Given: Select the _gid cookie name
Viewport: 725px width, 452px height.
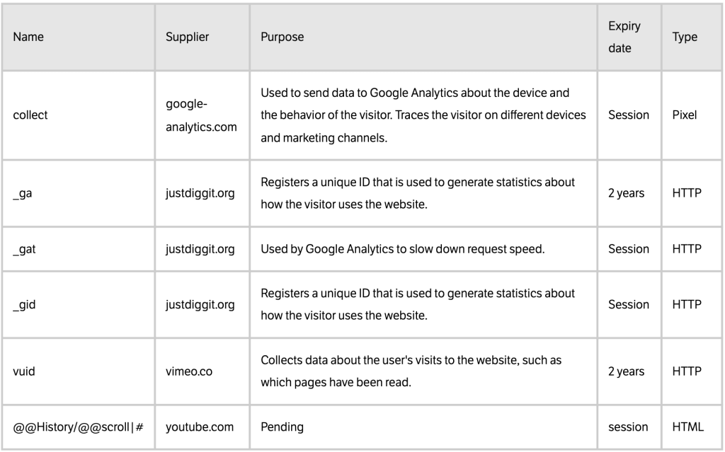Looking at the screenshot, I should pyautogui.click(x=24, y=305).
